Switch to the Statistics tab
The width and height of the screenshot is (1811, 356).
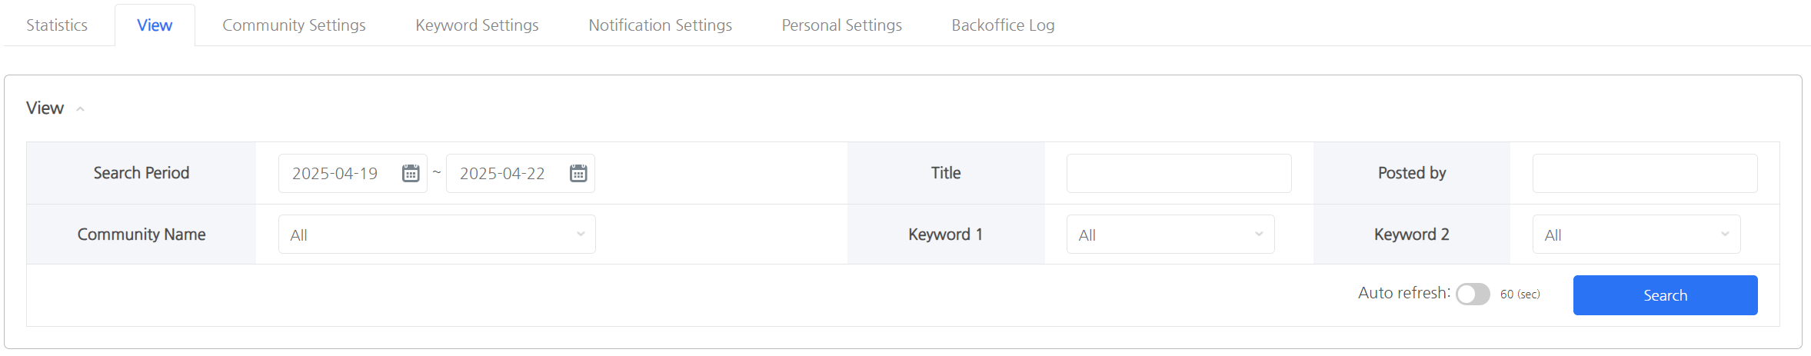pyautogui.click(x=57, y=25)
